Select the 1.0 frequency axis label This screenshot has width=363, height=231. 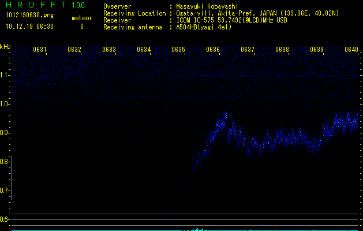point(5,104)
